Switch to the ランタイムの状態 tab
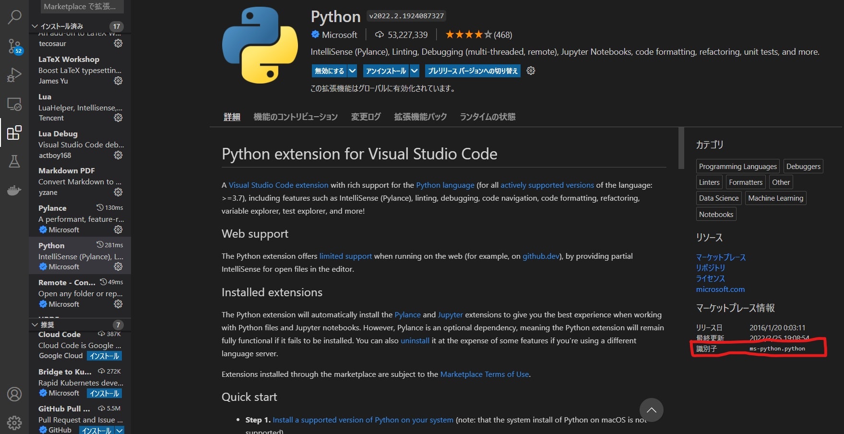 (x=487, y=117)
